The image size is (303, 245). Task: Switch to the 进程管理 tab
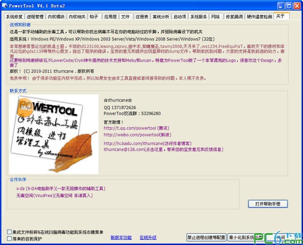point(35,17)
